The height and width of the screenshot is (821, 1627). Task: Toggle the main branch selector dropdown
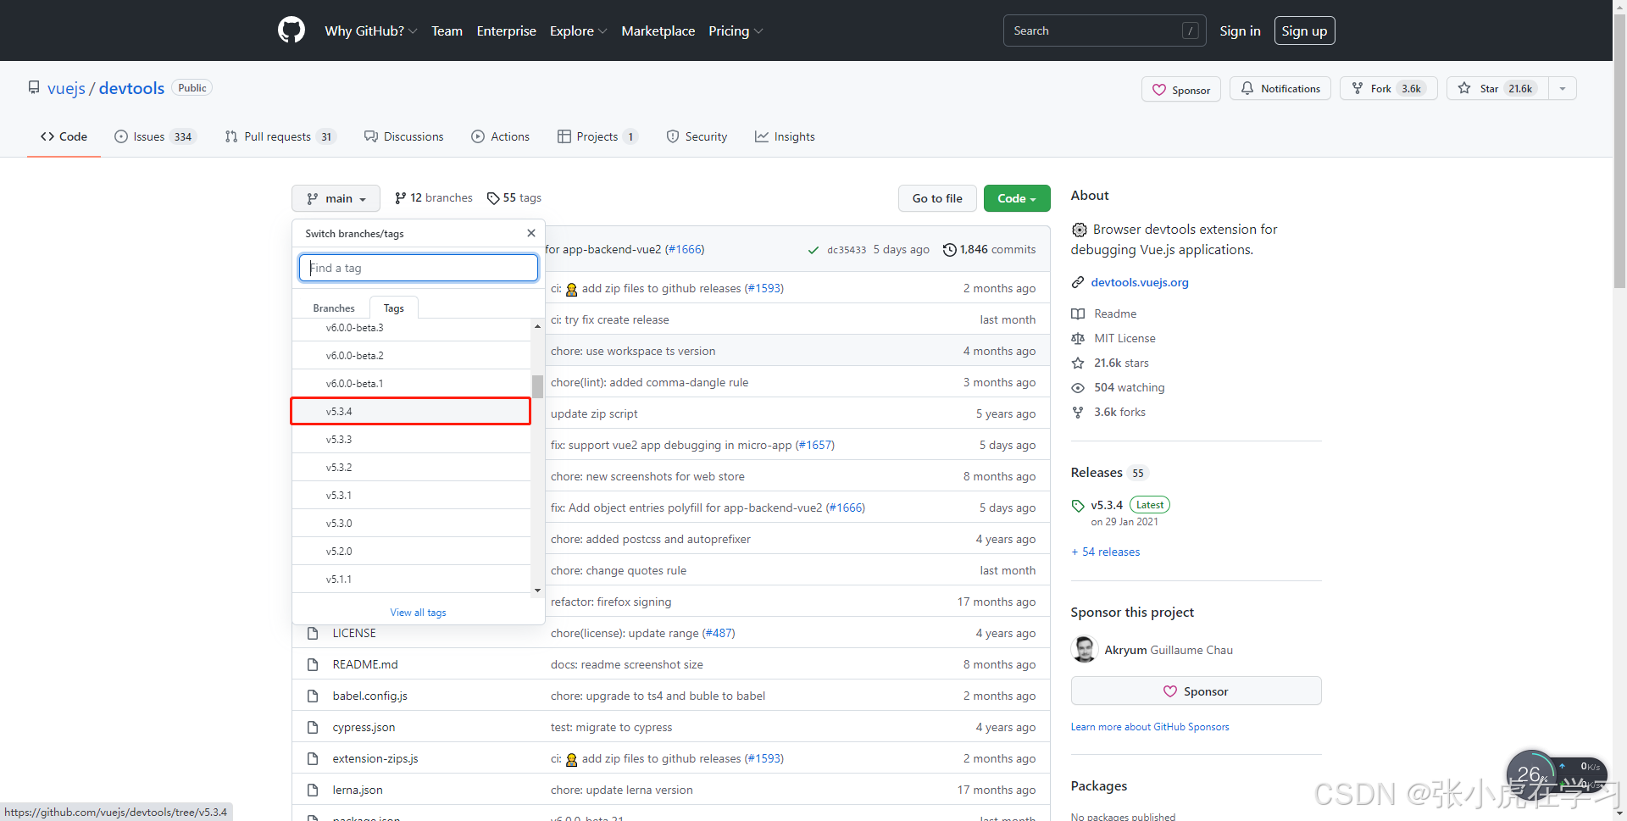click(336, 198)
